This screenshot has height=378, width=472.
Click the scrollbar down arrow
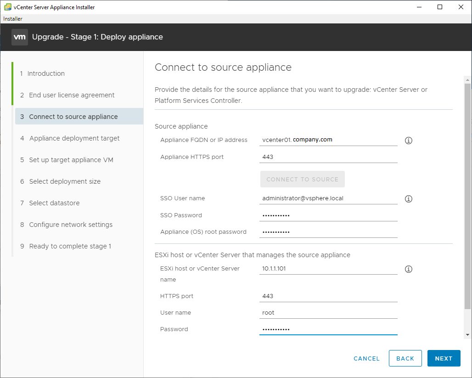tap(467, 335)
